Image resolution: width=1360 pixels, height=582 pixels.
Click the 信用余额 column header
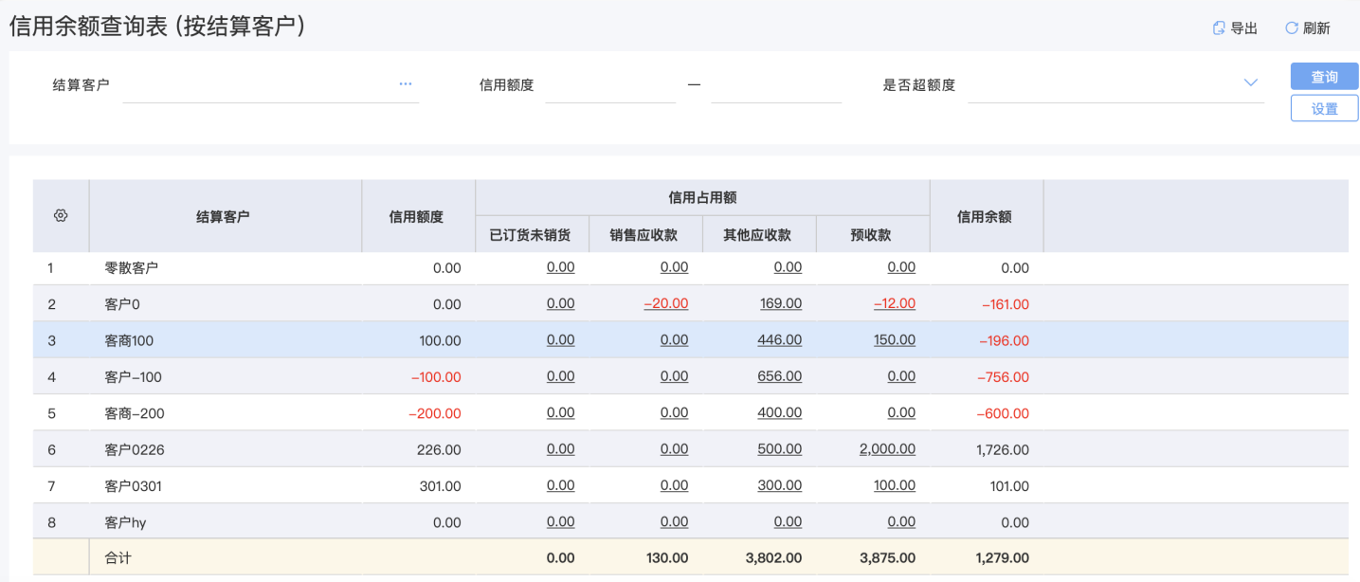[x=986, y=216]
